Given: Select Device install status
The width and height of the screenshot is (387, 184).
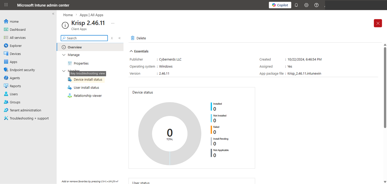Looking at the screenshot, I should click(88, 79).
